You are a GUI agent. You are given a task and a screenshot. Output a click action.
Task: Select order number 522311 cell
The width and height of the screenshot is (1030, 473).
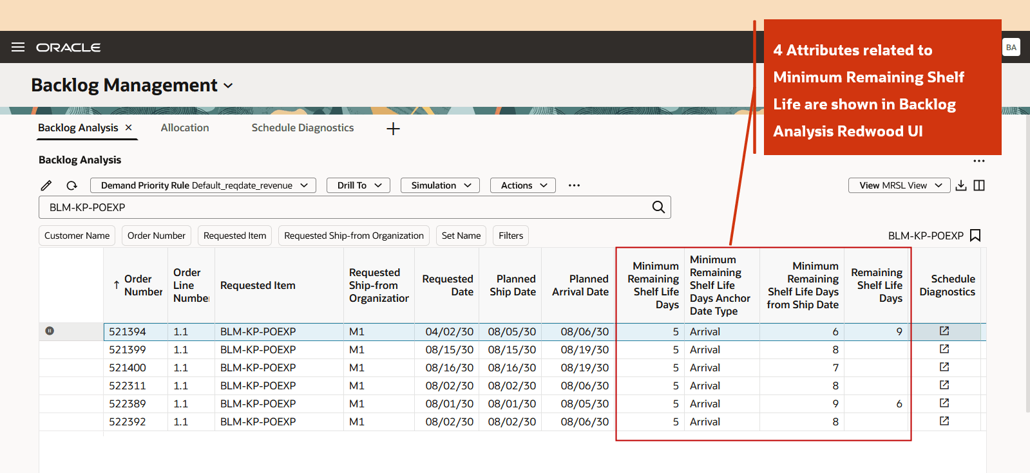[x=136, y=385]
